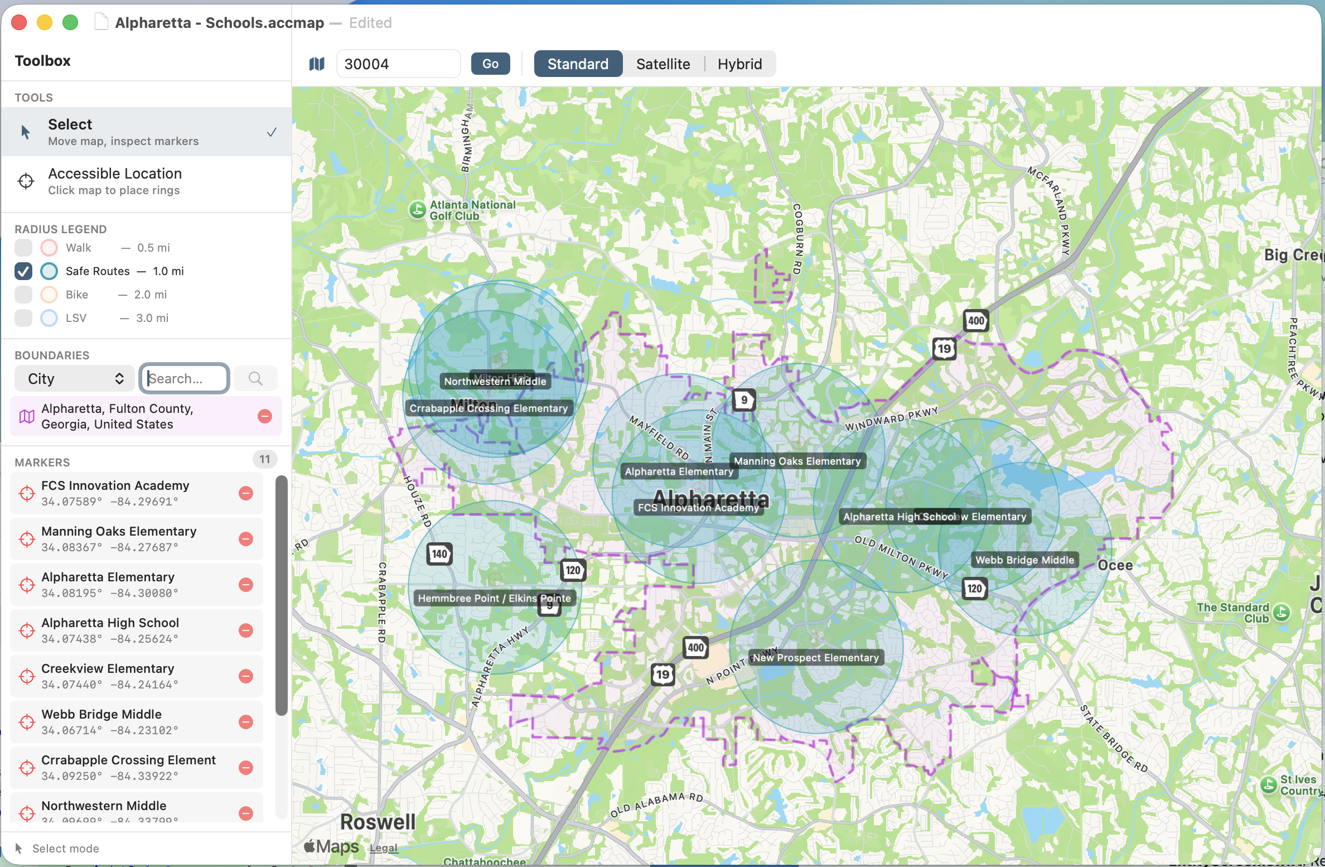Click the 30004 zip code search field
Image resolution: width=1325 pixels, height=867 pixels.
pyautogui.click(x=398, y=64)
